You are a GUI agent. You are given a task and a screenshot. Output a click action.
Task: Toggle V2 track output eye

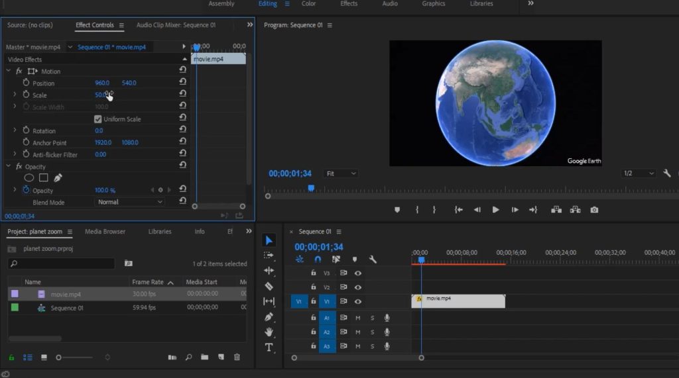pyautogui.click(x=357, y=287)
